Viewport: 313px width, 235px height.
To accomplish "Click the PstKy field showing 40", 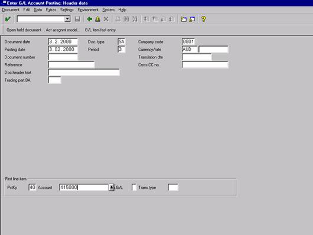I will click(x=32, y=188).
